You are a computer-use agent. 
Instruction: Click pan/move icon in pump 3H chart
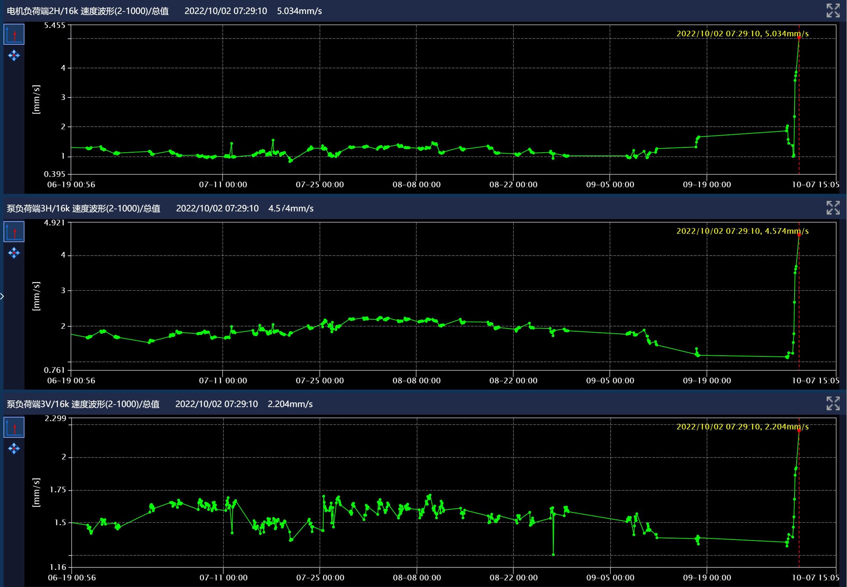[14, 253]
